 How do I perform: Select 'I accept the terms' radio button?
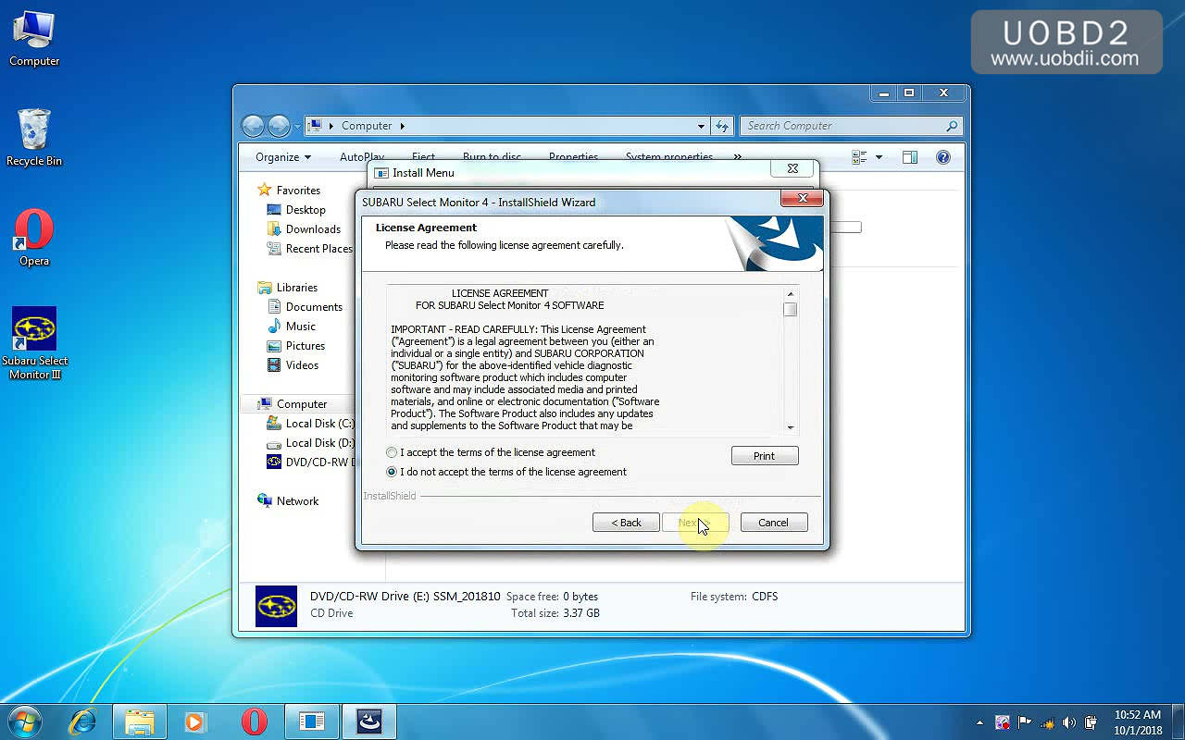click(x=392, y=452)
